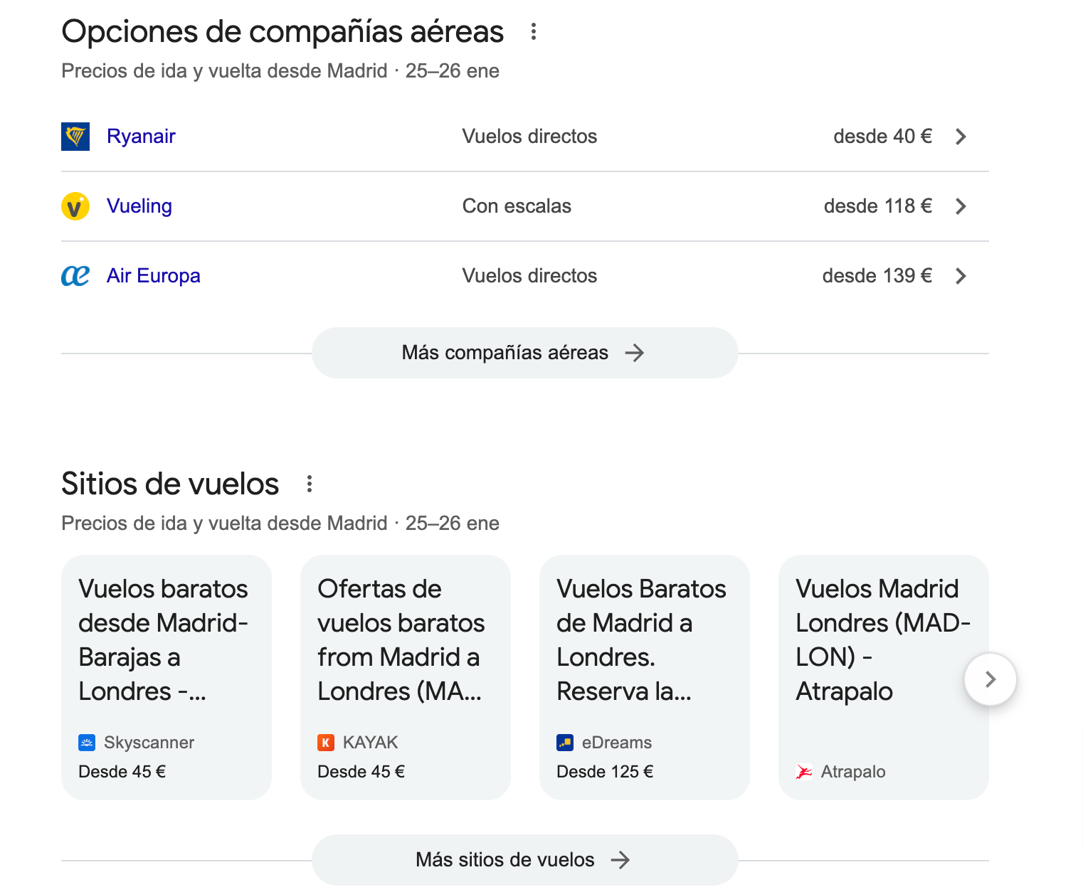Click arrow icon in Más compañías aéreas
Viewport: 1083px width, 892px height.
pos(634,353)
